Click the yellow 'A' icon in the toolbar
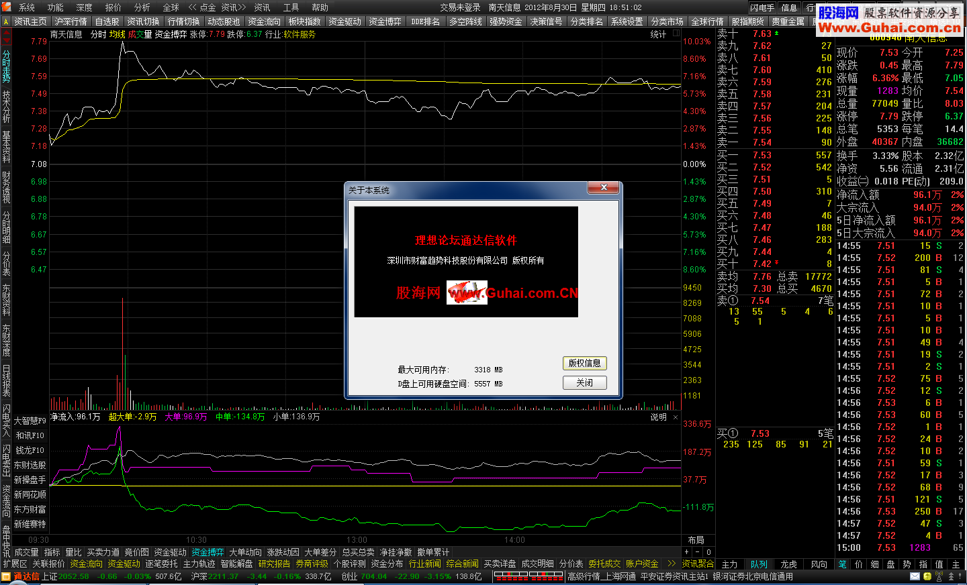 coord(6,21)
